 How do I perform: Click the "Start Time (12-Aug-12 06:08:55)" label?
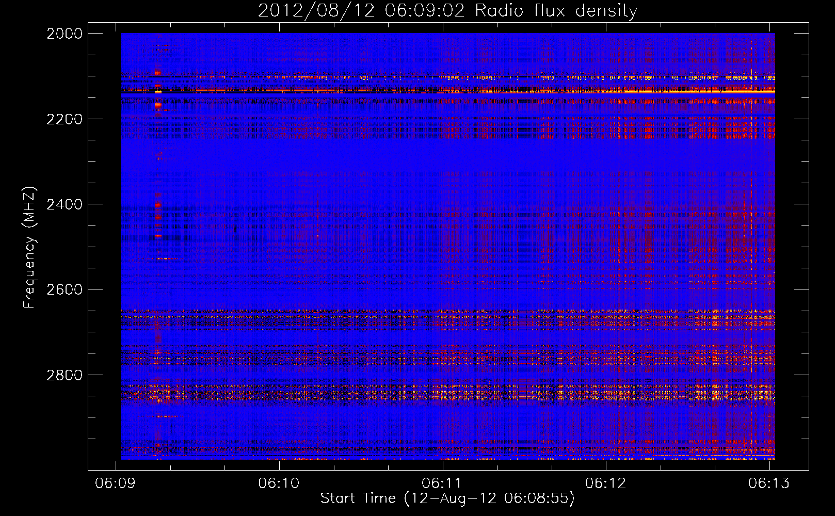(447, 498)
